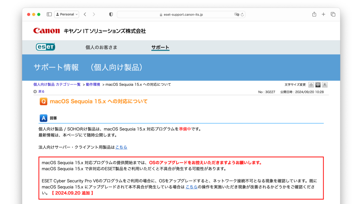Click the red 準備中 text
This screenshot has width=362, height=204.
(x=185, y=129)
